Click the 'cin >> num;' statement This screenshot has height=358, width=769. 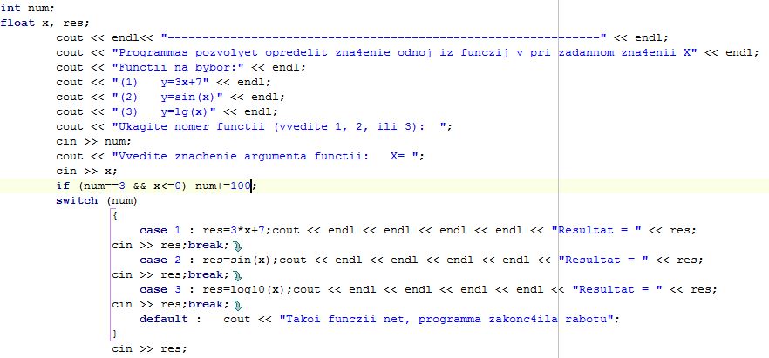coord(93,141)
